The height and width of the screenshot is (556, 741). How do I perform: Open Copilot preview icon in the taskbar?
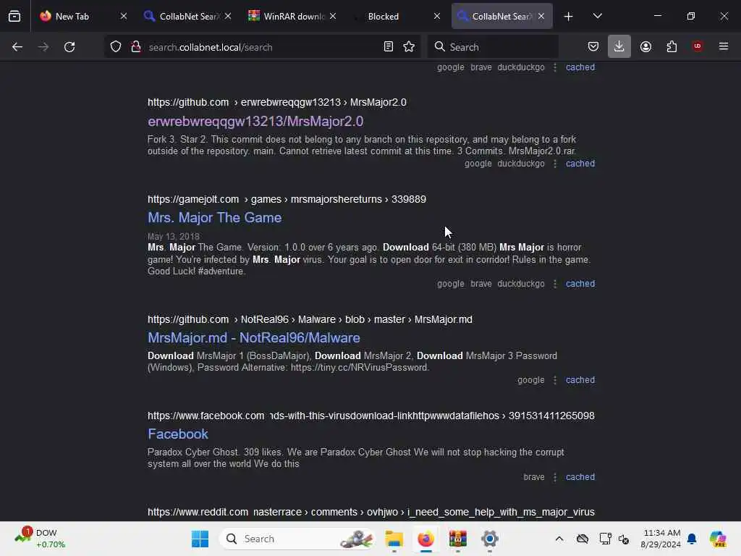coord(718,539)
